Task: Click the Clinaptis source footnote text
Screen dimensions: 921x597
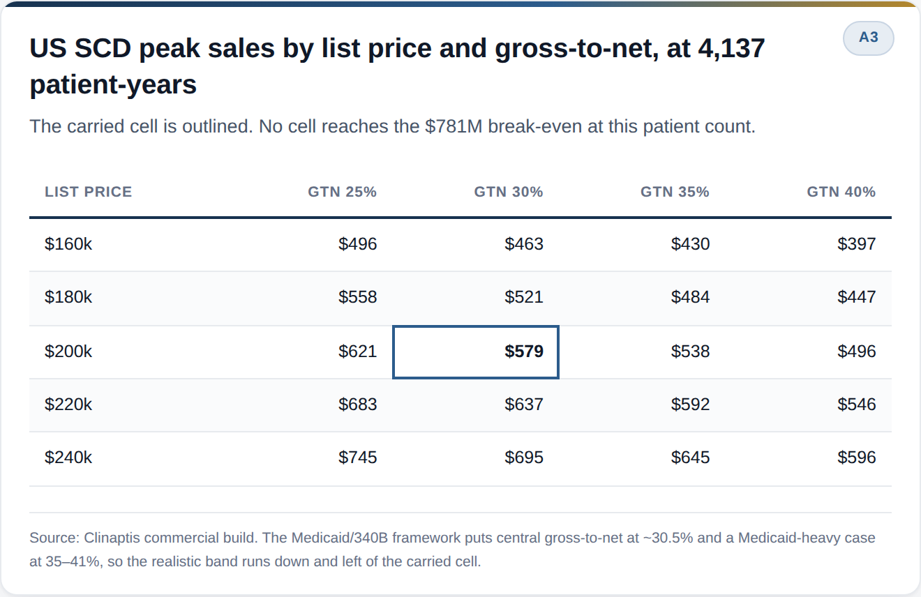Action: (452, 550)
